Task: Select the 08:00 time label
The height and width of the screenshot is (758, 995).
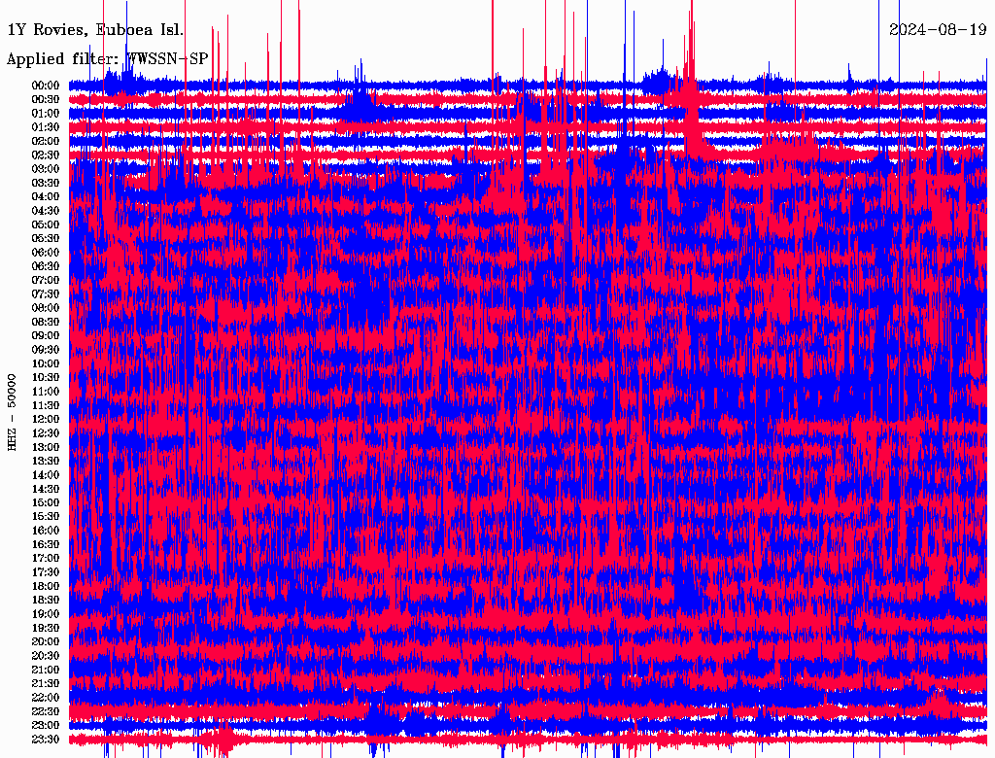Action: [x=46, y=308]
